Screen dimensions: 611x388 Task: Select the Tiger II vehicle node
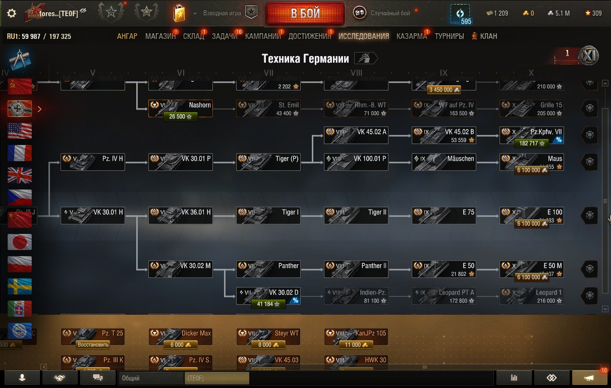point(356,215)
